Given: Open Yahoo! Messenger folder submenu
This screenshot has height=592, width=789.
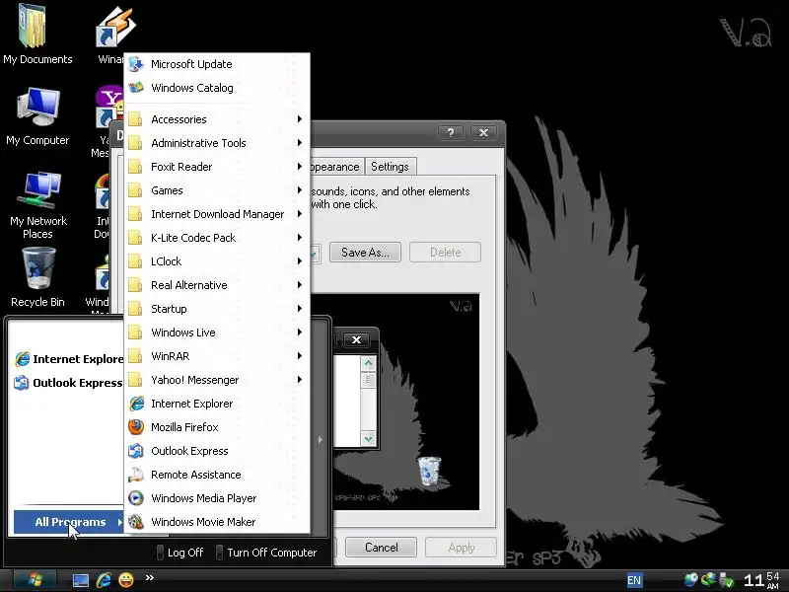Looking at the screenshot, I should [217, 380].
